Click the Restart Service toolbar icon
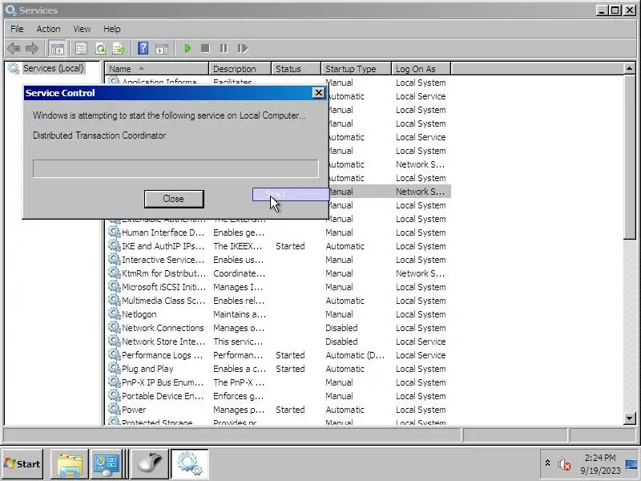641x481 pixels. click(x=243, y=48)
